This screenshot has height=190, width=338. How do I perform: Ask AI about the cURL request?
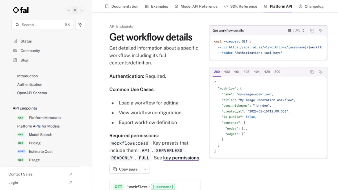(x=321, y=31)
